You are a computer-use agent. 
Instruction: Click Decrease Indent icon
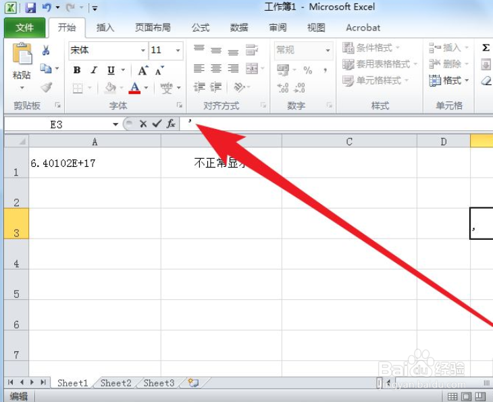[199, 86]
